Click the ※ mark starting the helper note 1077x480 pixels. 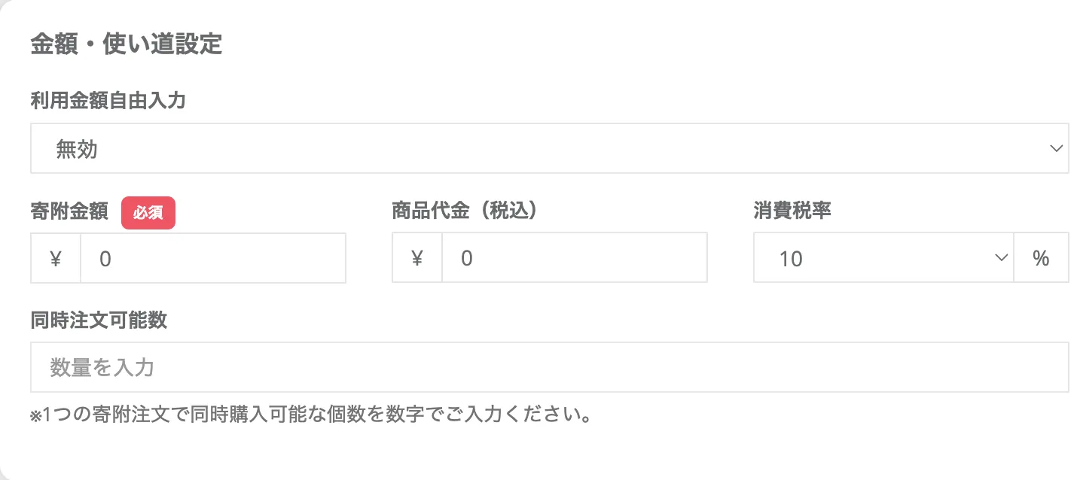tap(35, 416)
